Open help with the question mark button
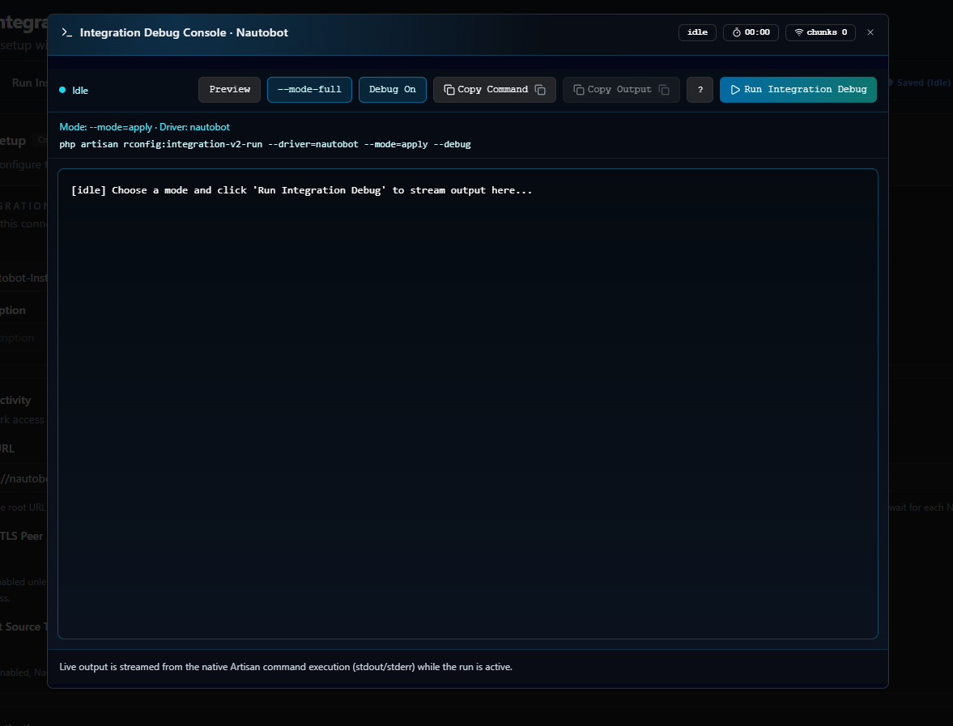Screen dimensions: 953x726 700,89
